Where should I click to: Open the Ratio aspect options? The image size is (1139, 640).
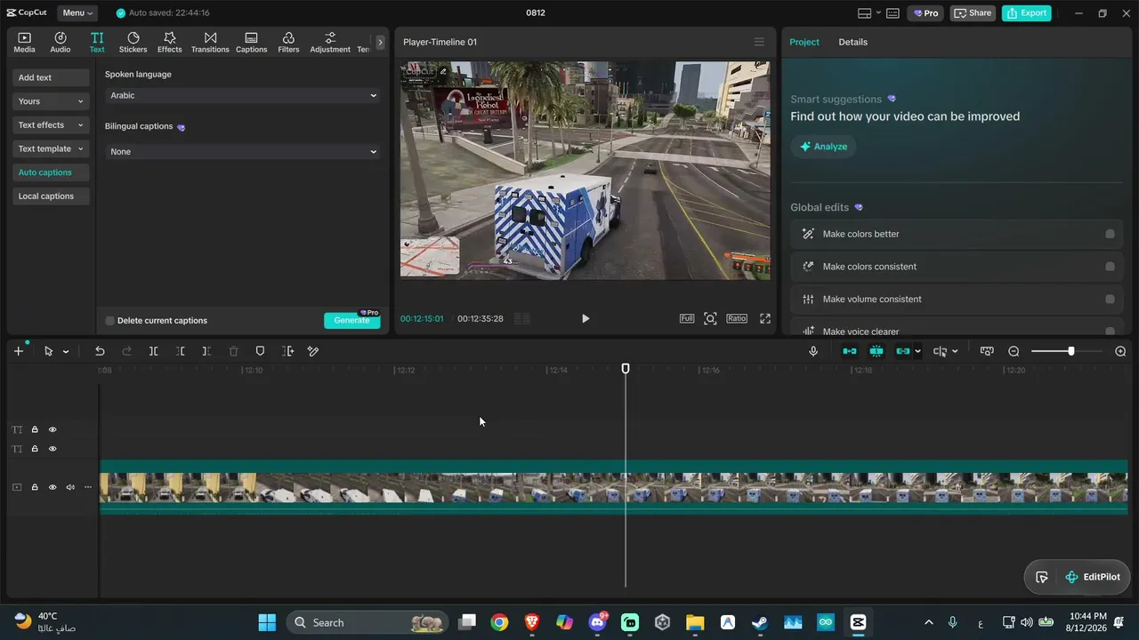(737, 318)
